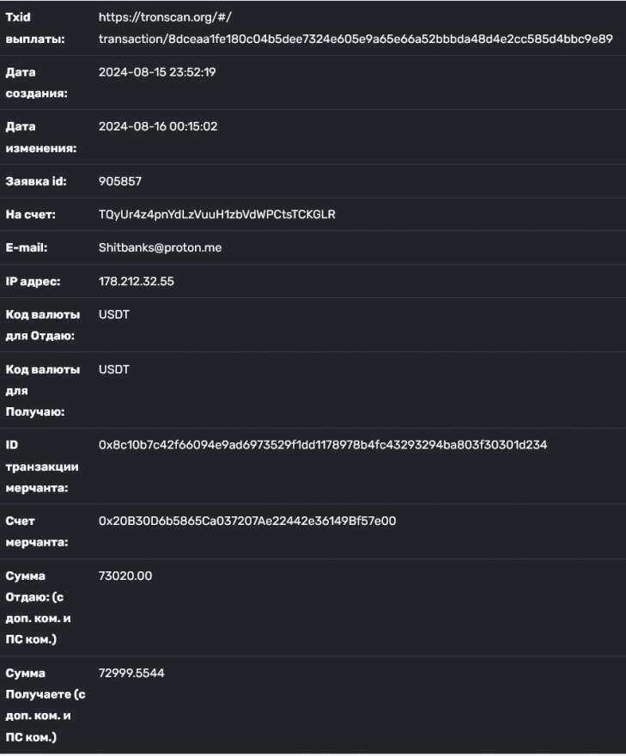Screen dimensions: 626x756
Task: Select the merchant transaction ID hash 0x8c10b7c4
Action: coord(323,445)
